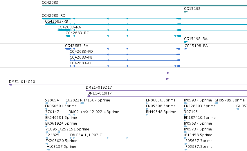
Task: Click the CG42683-RB transcript exon block
Action: 51,24
